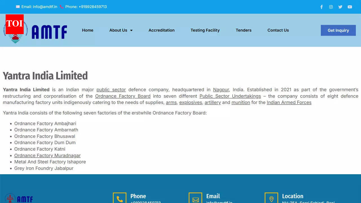Open the Tenders page

point(243,30)
